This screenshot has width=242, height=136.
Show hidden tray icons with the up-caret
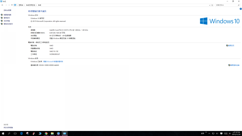[x=209, y=134]
